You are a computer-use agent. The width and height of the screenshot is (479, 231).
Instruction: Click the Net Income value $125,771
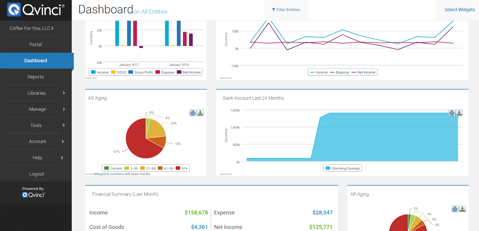pyautogui.click(x=321, y=227)
